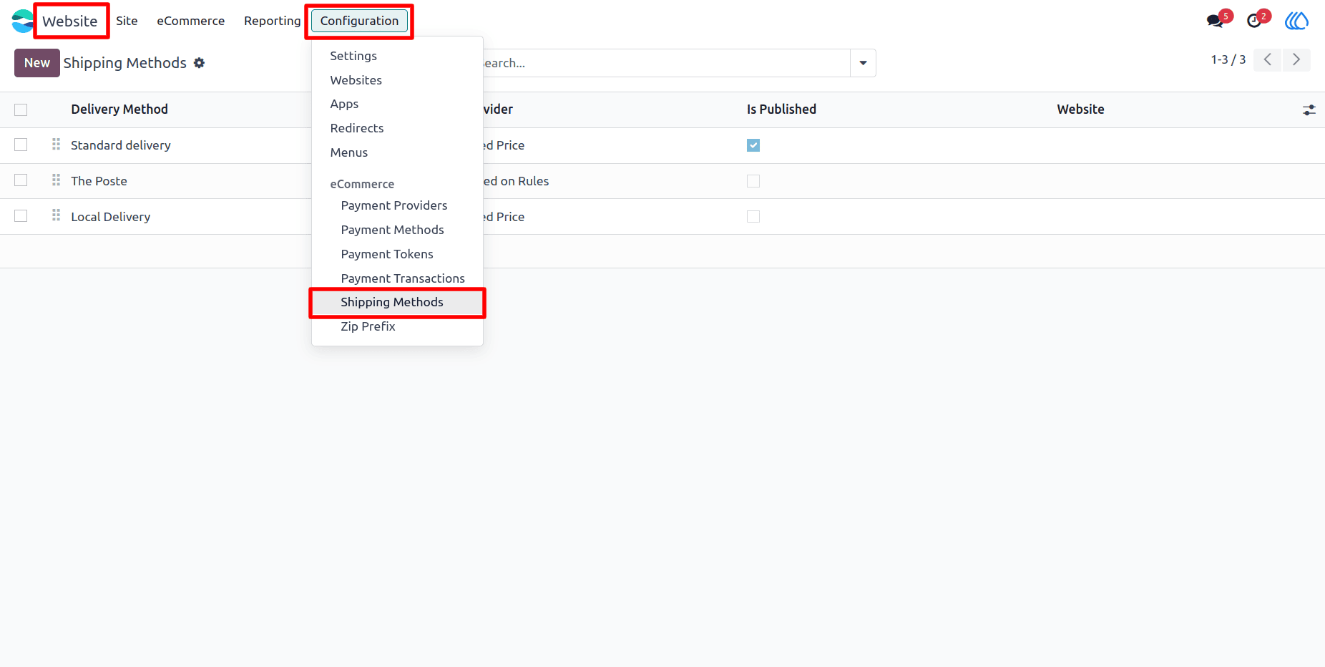Screen dimensions: 1325x667
Task: Open the activities clock icon
Action: [1254, 21]
